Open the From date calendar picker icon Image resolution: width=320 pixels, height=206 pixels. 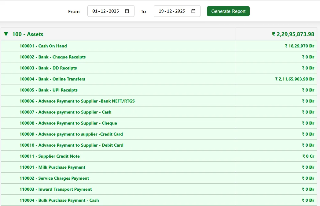[127, 11]
